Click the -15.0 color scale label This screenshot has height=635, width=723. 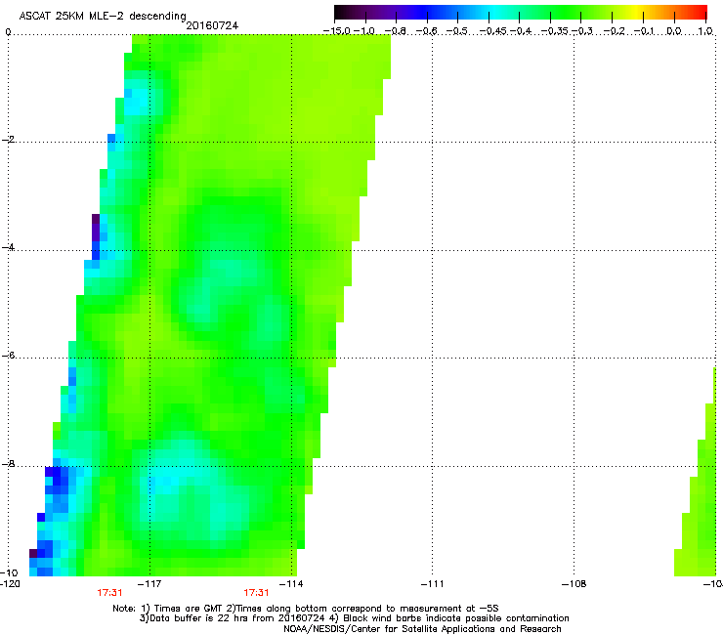pyautogui.click(x=337, y=31)
